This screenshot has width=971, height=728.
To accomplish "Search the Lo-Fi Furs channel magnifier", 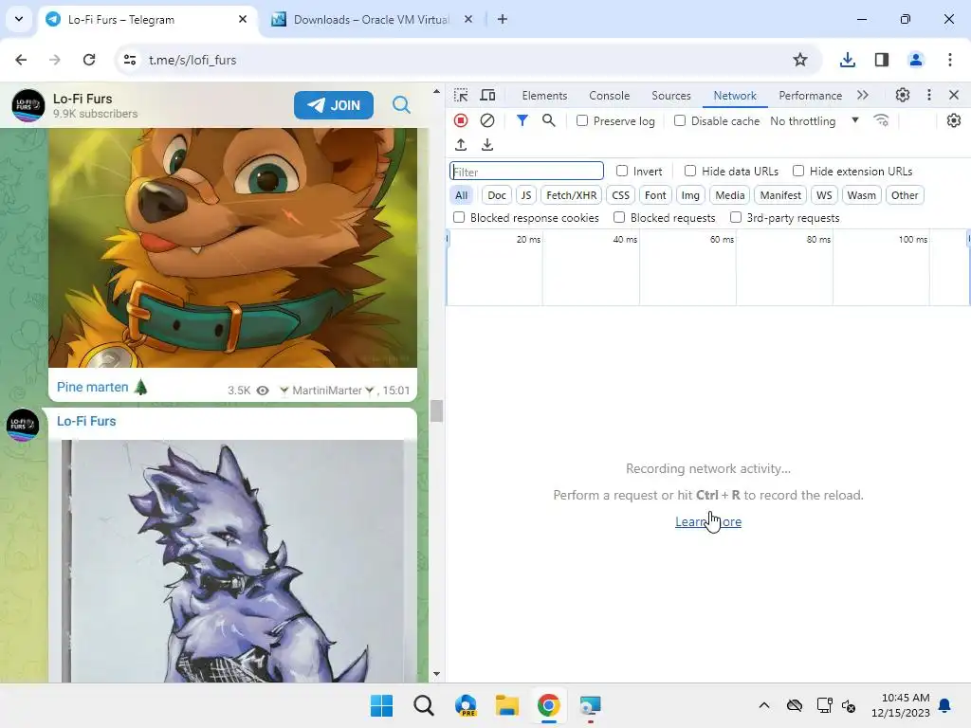I will pyautogui.click(x=401, y=104).
